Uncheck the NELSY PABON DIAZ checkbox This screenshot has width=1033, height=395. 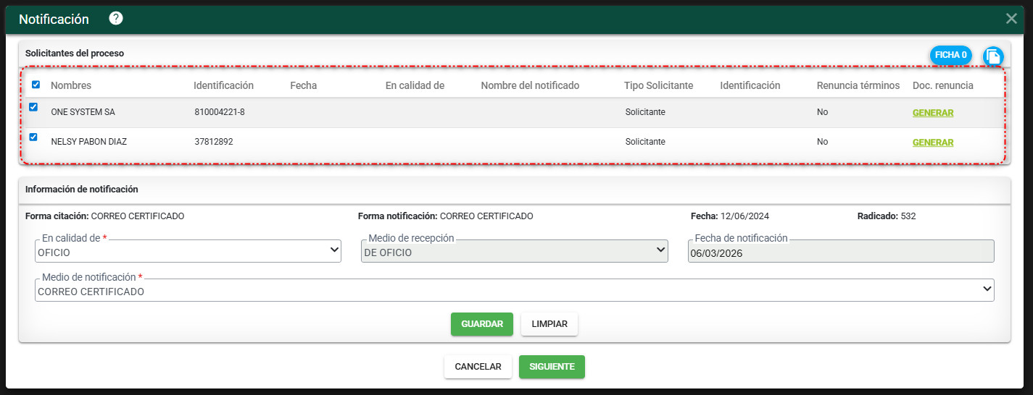point(33,137)
